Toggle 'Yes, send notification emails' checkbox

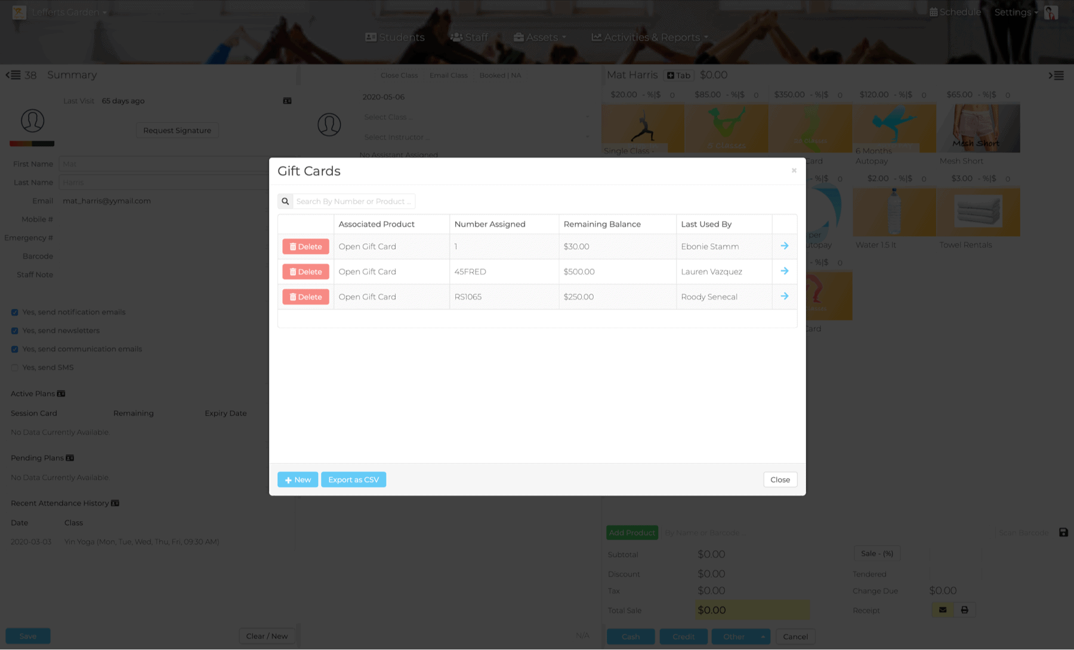(15, 312)
